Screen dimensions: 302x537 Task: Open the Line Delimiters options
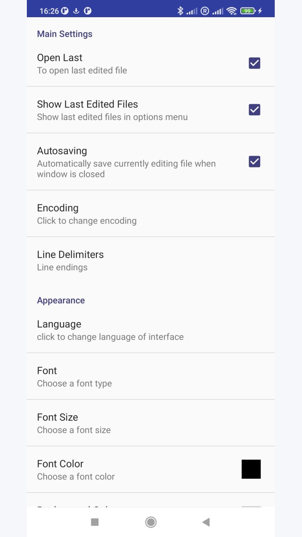[x=151, y=260]
